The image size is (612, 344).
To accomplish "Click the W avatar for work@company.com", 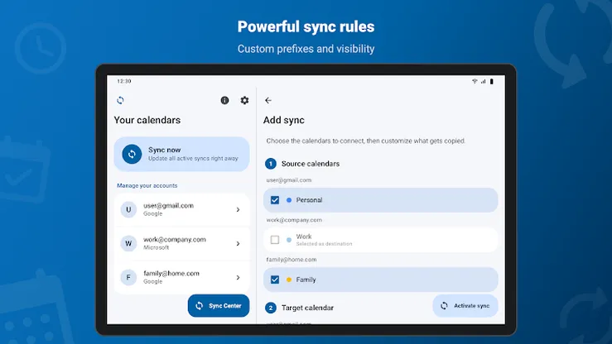I will click(128, 243).
